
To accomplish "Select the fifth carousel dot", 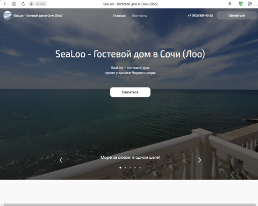I will pyautogui.click(x=140, y=167).
